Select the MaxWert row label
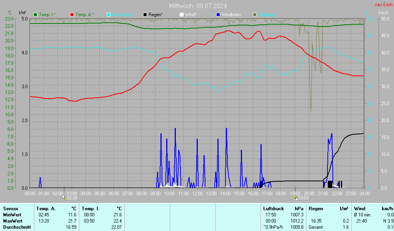The height and width of the screenshot is (231, 394). [13, 221]
